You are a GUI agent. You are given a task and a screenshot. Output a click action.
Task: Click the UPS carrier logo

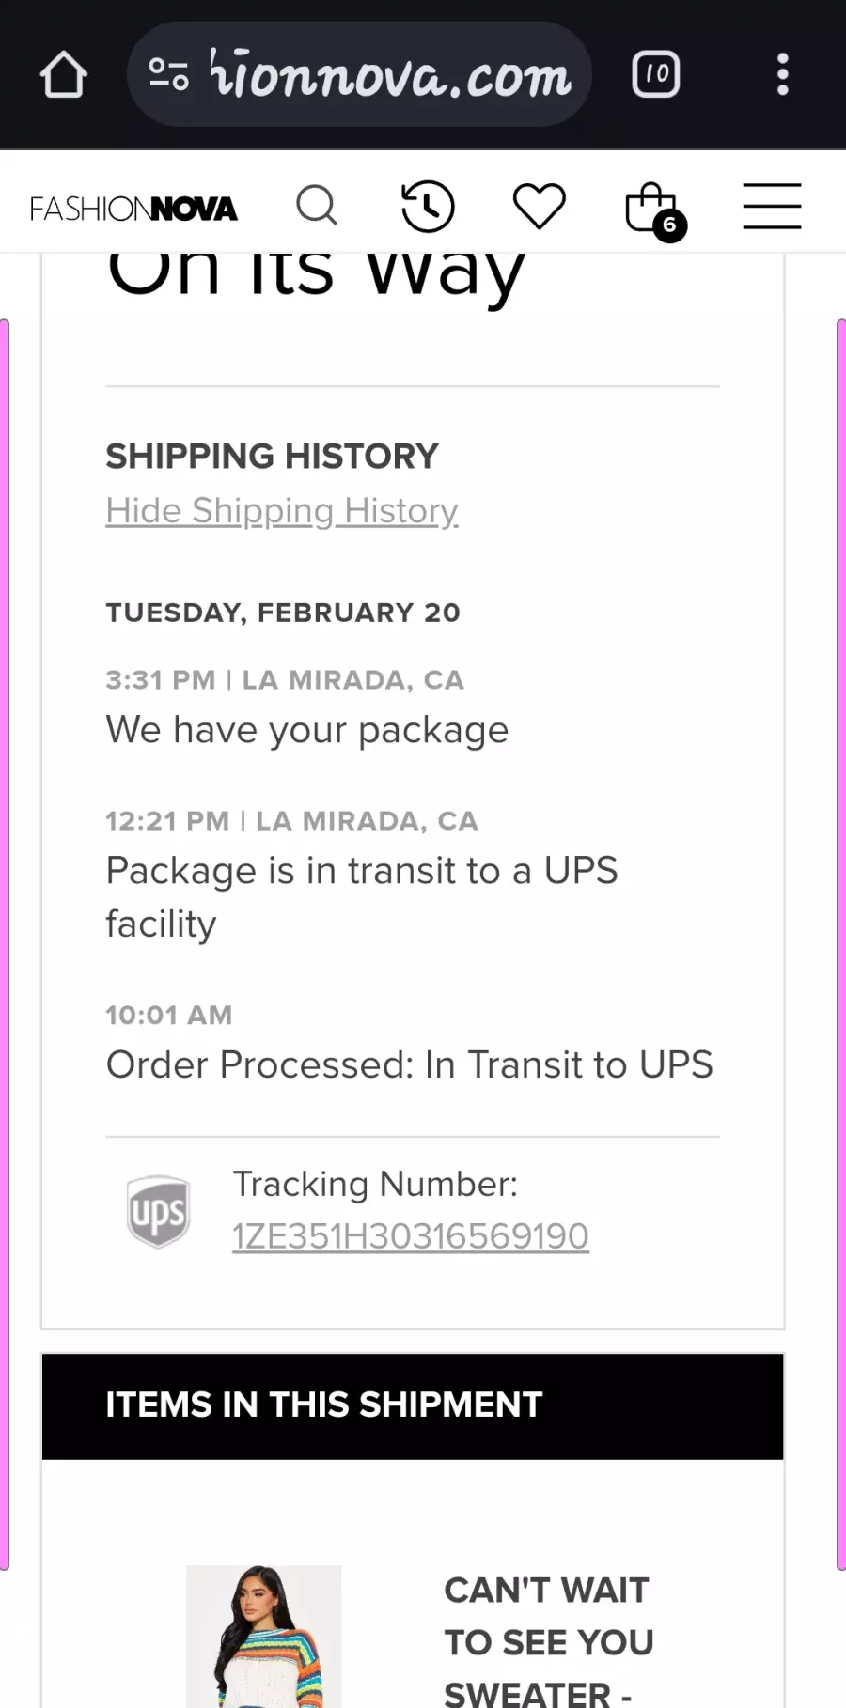click(159, 1211)
